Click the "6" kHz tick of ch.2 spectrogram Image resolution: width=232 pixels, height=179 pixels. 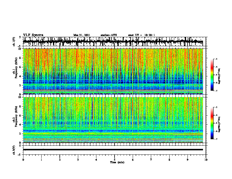pyautogui.click(x=21, y=116)
